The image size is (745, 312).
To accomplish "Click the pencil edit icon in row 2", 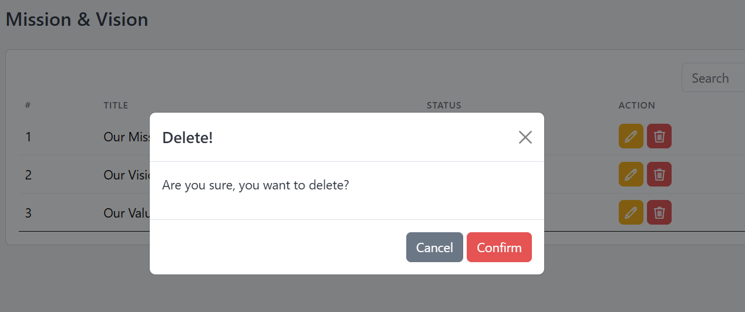I will click(x=631, y=175).
